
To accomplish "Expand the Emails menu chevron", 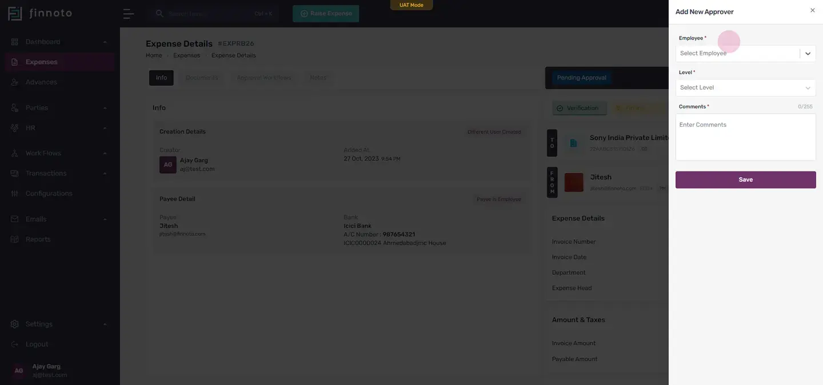I will coord(105,219).
